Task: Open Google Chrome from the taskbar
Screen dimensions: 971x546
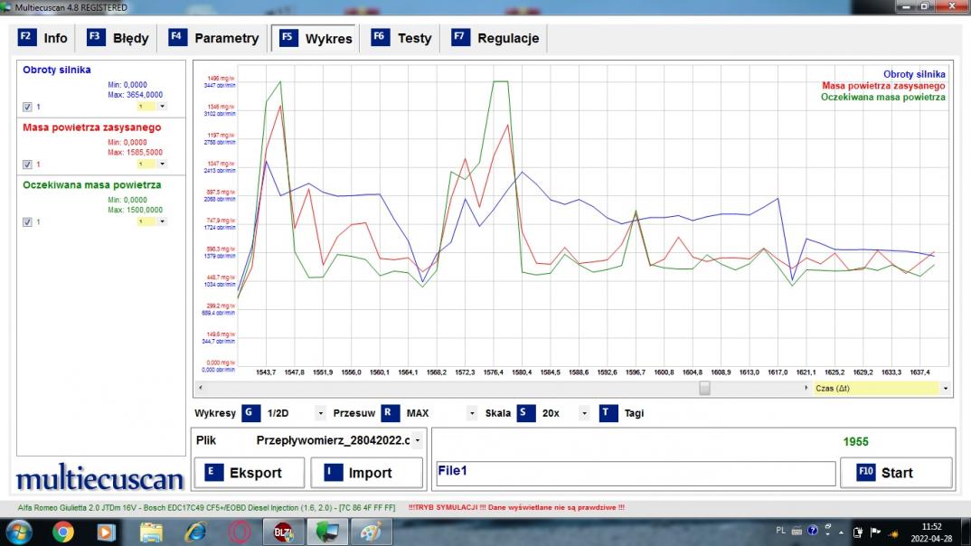Action: pyautogui.click(x=62, y=532)
